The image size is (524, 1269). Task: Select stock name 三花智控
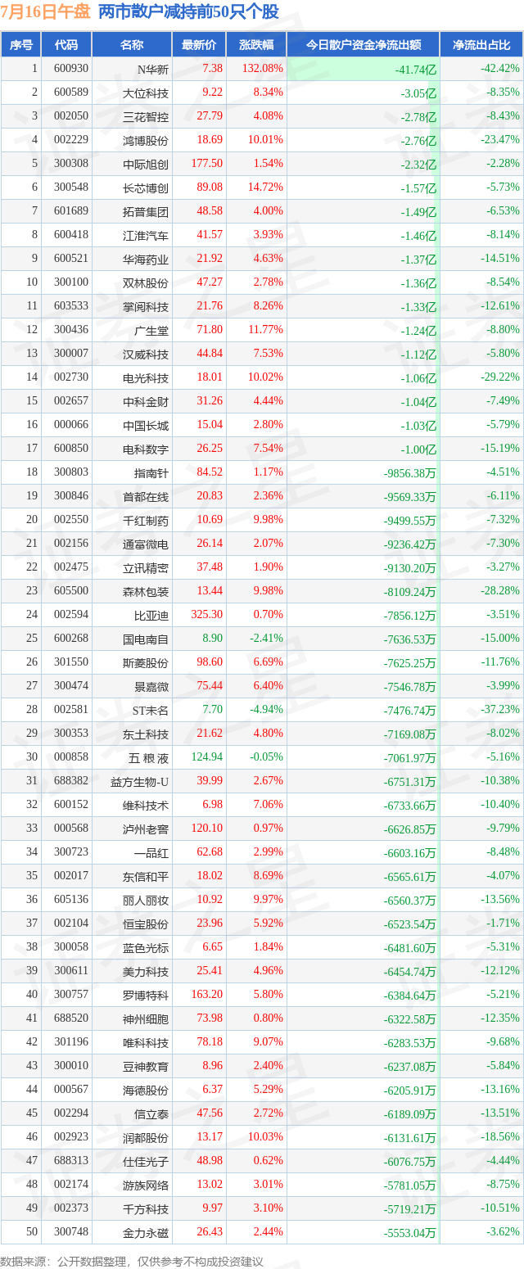click(x=146, y=116)
